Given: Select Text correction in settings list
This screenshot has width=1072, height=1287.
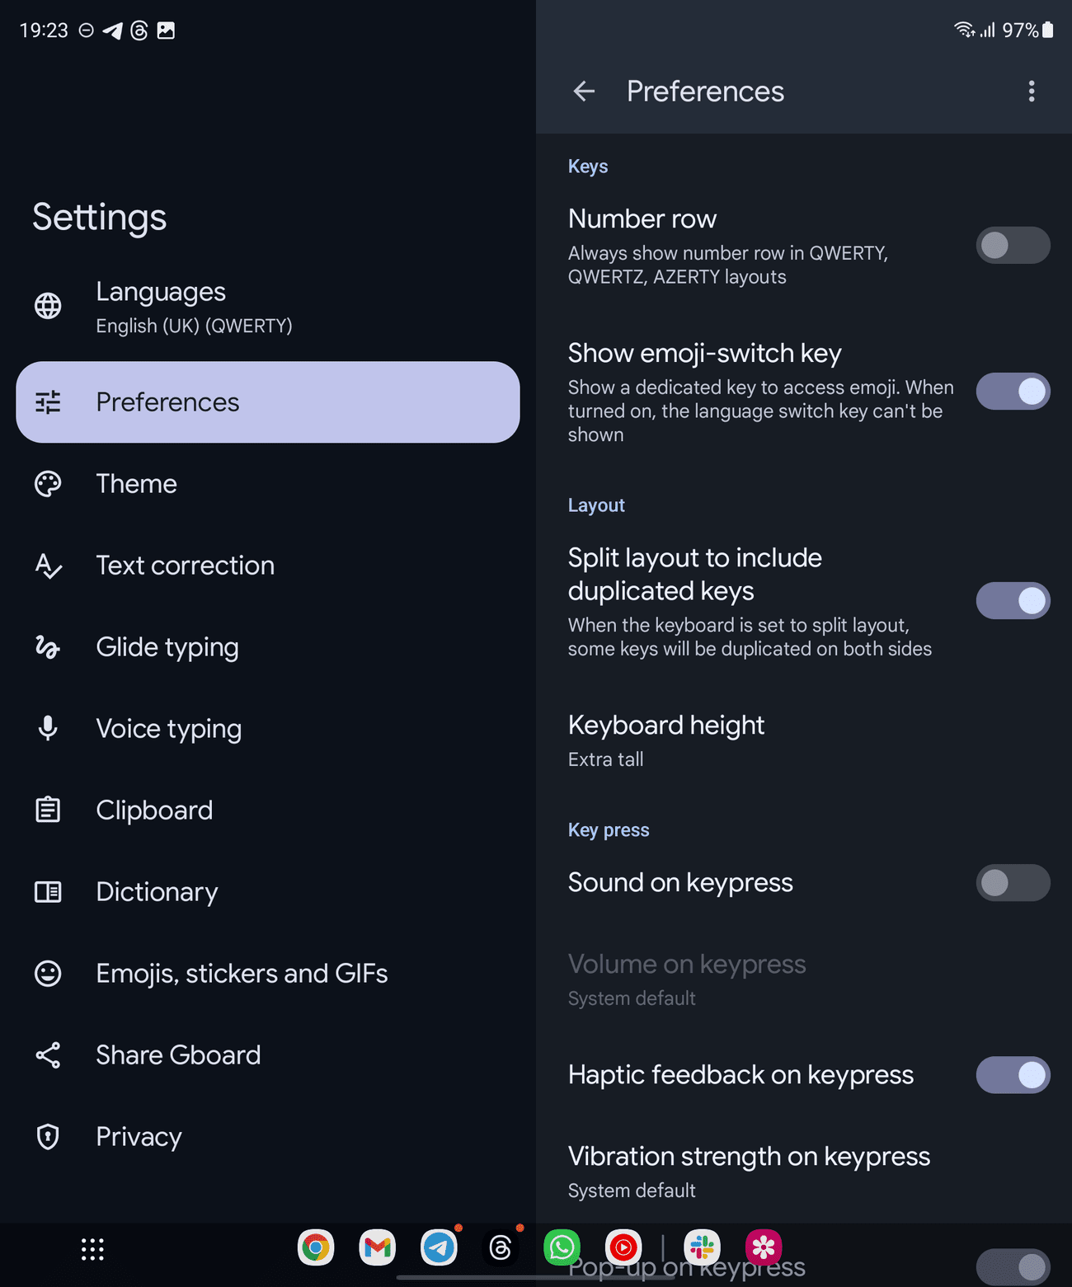Looking at the screenshot, I should 186,566.
